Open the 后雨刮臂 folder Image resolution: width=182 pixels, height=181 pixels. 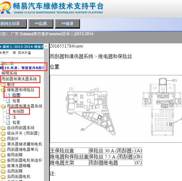point(15,171)
